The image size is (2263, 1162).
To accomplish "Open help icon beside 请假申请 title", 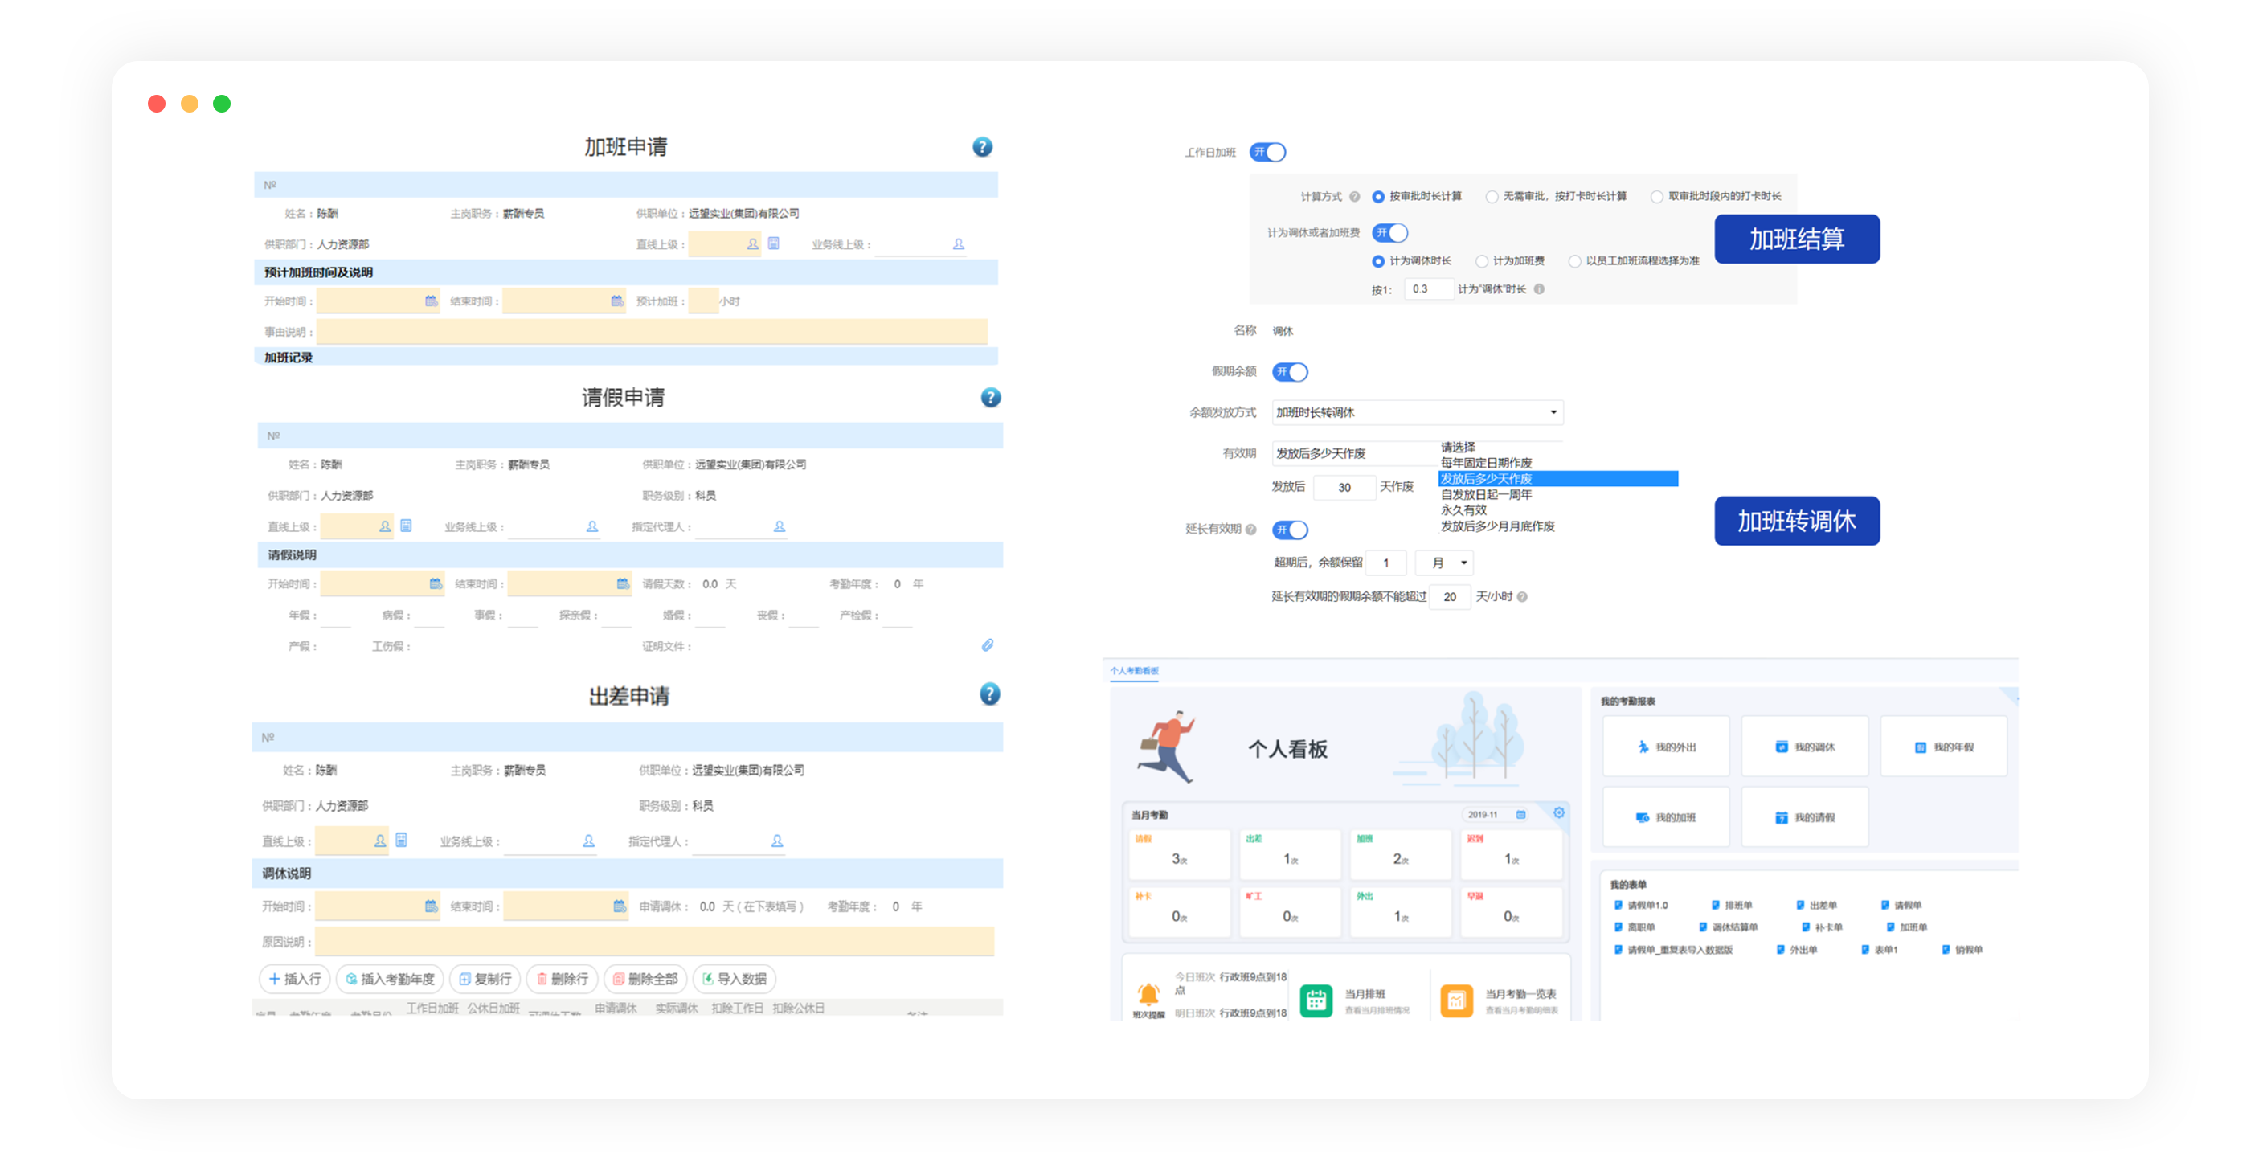I will 990,397.
